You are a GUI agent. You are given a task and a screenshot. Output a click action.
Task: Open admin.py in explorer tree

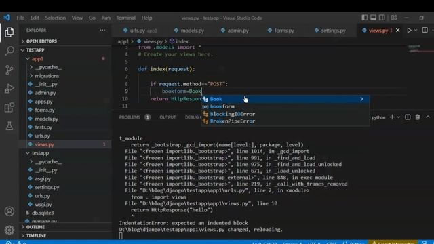[45, 93]
